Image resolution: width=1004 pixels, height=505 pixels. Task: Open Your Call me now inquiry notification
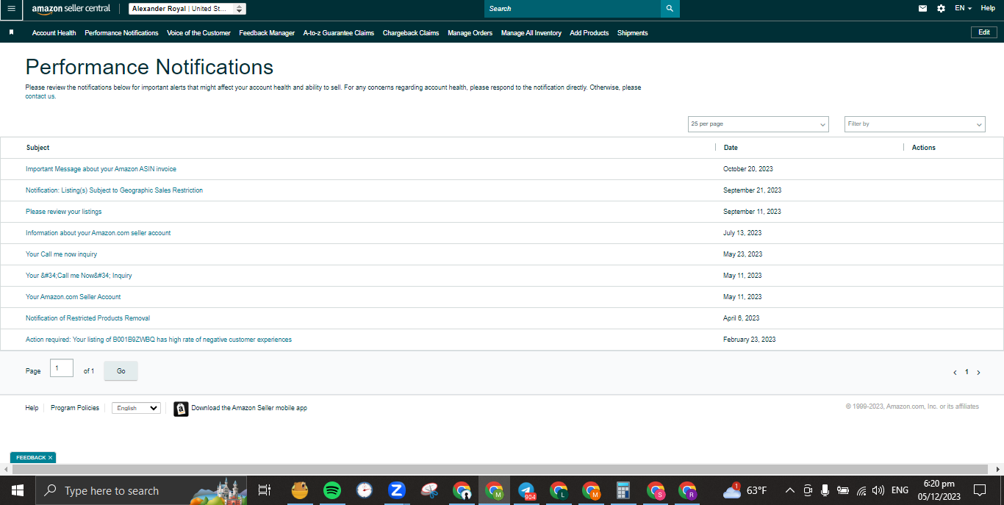pos(61,254)
